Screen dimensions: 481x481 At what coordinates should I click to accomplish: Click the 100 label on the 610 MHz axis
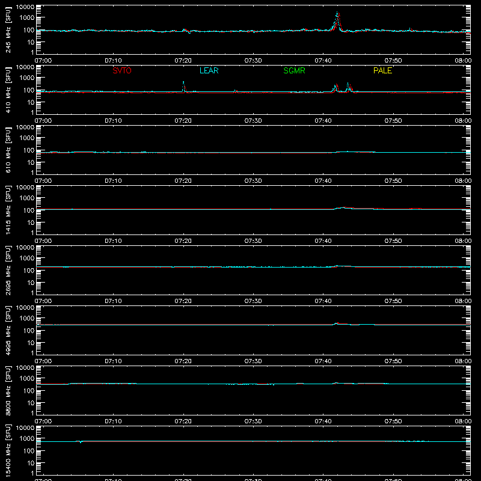[29, 150]
